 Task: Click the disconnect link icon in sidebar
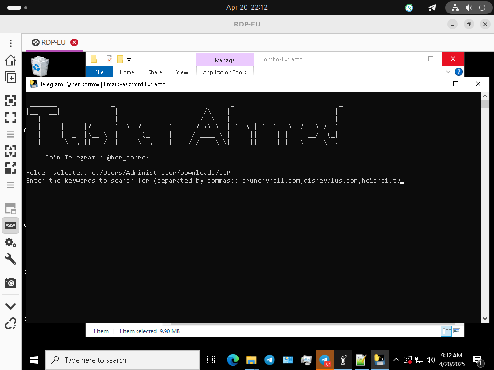[x=10, y=323]
